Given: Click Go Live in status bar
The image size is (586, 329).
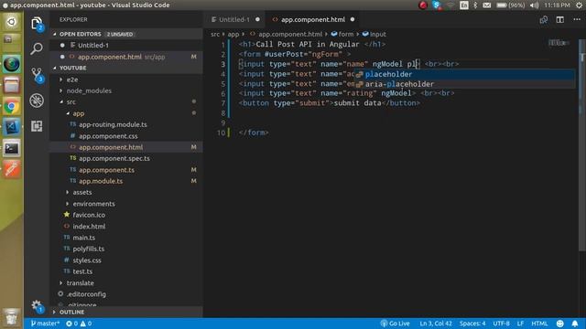Looking at the screenshot, I should click(396, 324).
